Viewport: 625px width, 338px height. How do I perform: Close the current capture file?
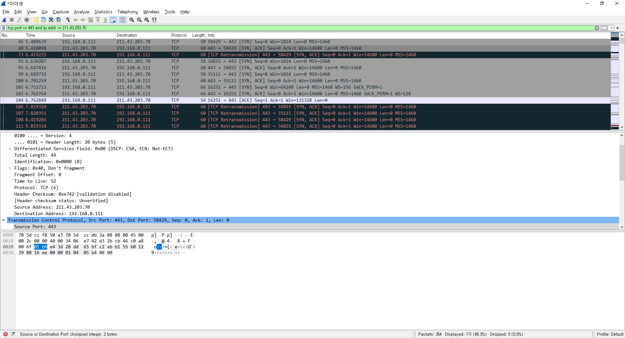[51, 20]
